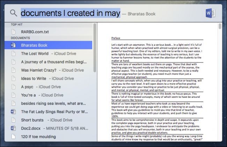The image size is (227, 147).
Task: Click the document icon beside Ideas to Write
Action: pyautogui.click(x=14, y=79)
